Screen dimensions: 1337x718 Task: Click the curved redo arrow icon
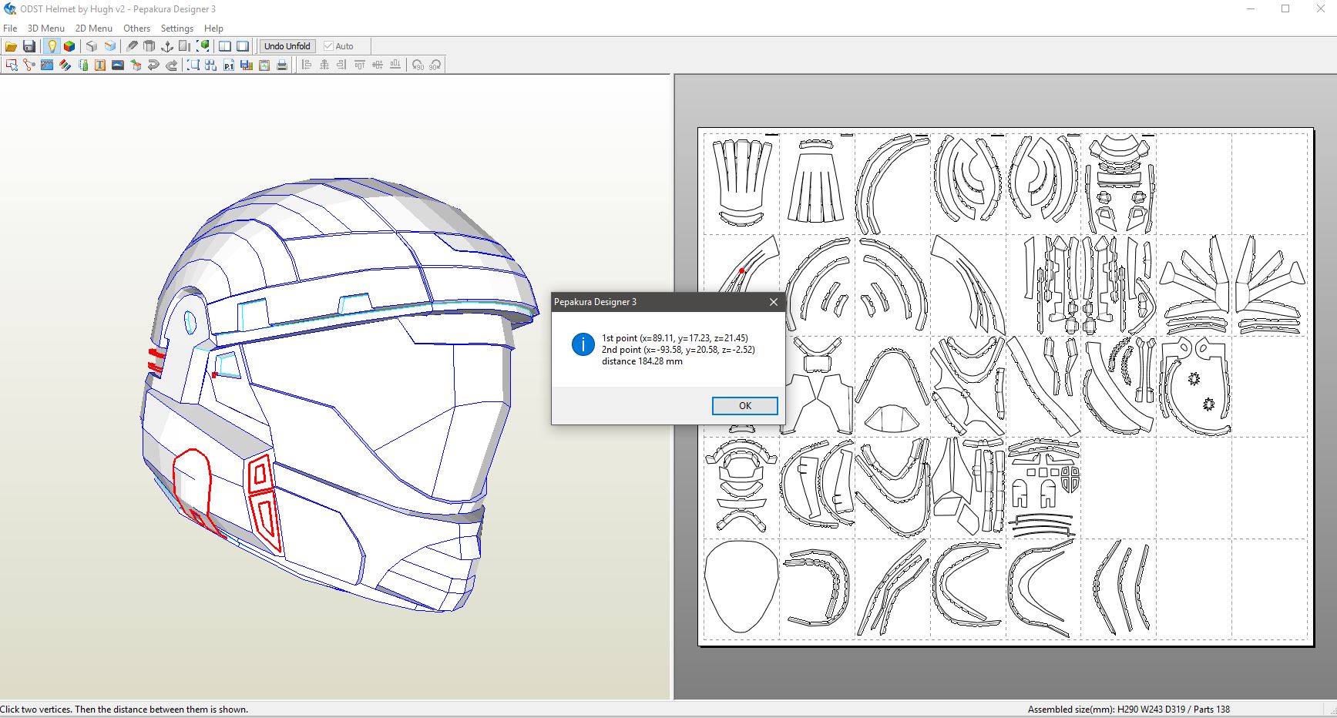coord(171,65)
